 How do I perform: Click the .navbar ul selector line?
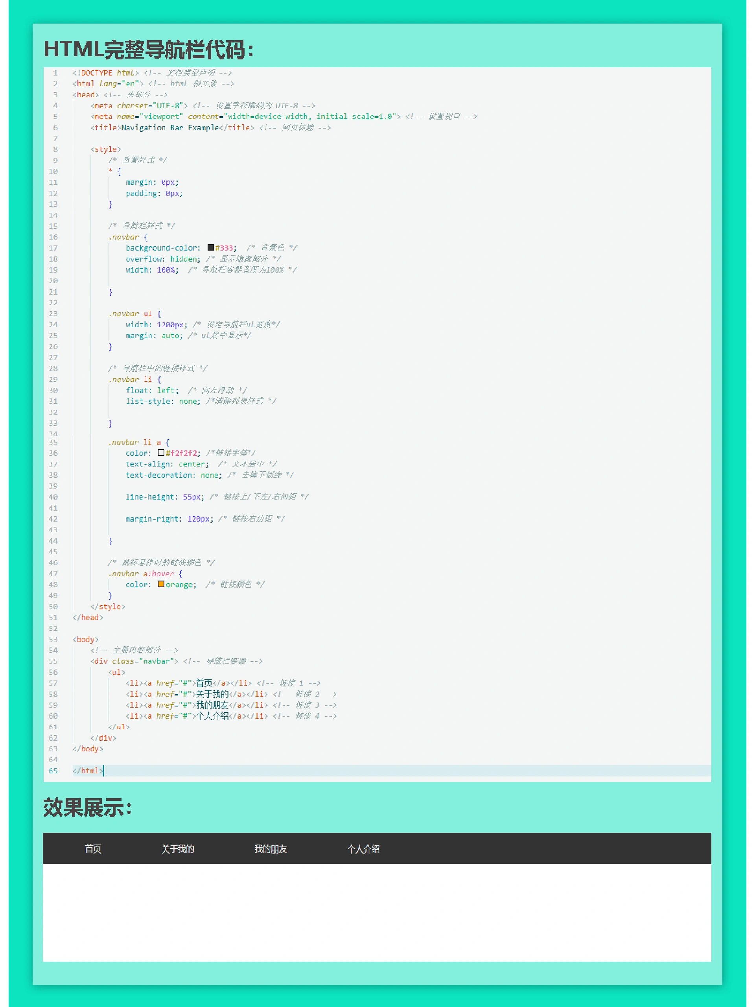[x=134, y=314]
